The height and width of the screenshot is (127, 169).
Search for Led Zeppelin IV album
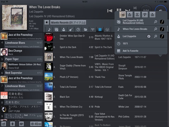coord(156,22)
